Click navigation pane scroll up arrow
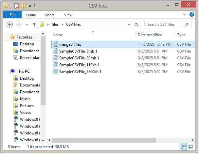This screenshot has width=199, height=154. pyautogui.click(x=43, y=34)
